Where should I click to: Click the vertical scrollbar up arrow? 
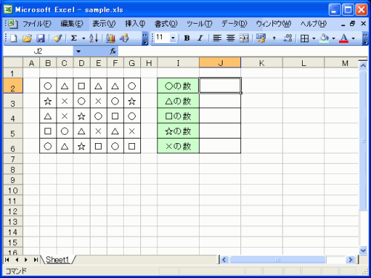click(363, 65)
